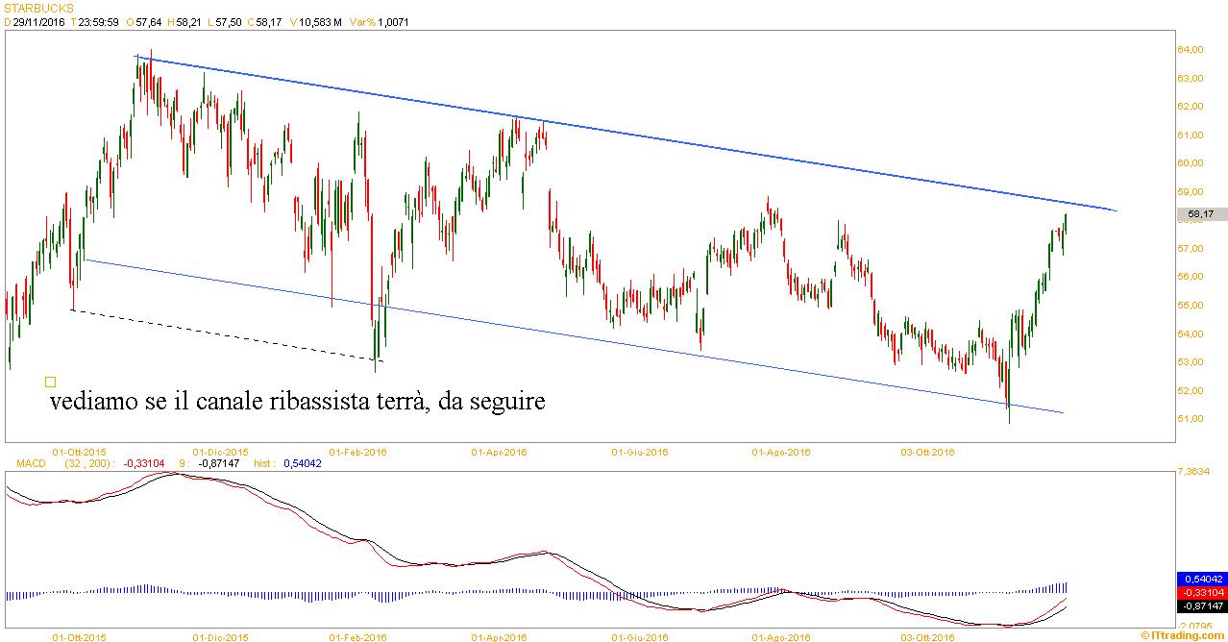Click 01-Giu-2016 date under the price chart
The width and height of the screenshot is (1228, 642).
tap(640, 451)
